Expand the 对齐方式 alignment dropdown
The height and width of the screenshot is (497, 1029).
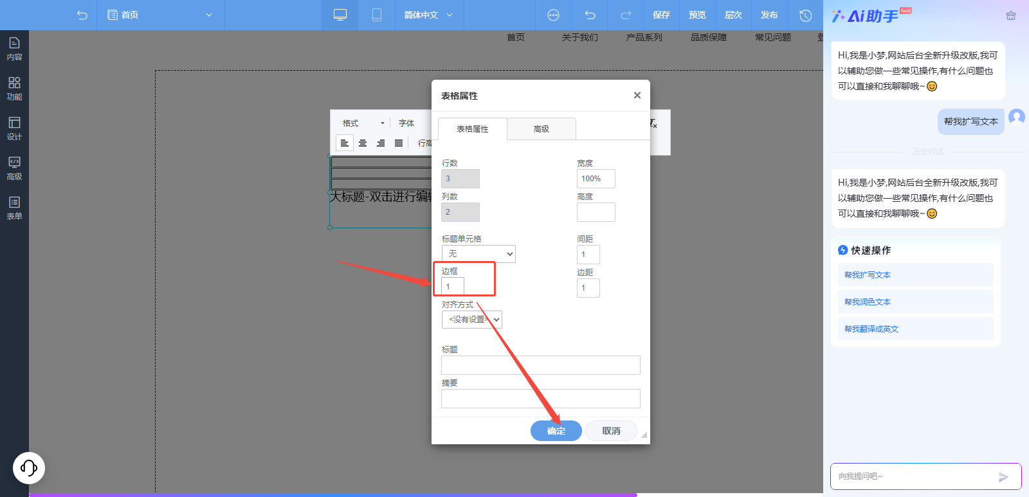tap(471, 320)
